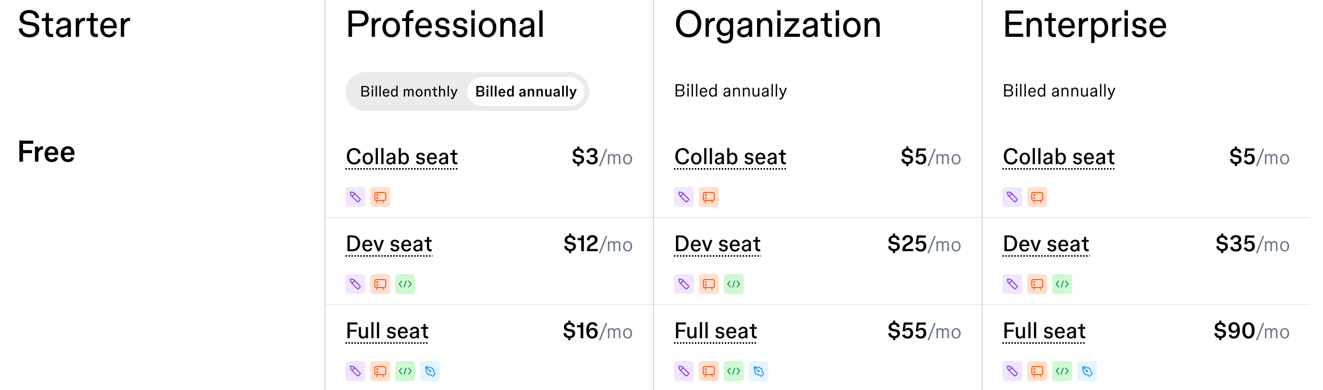Click the purple marker icon under Enterprise Dev seat
Viewport: 1323px width, 390px height.
click(x=1012, y=284)
